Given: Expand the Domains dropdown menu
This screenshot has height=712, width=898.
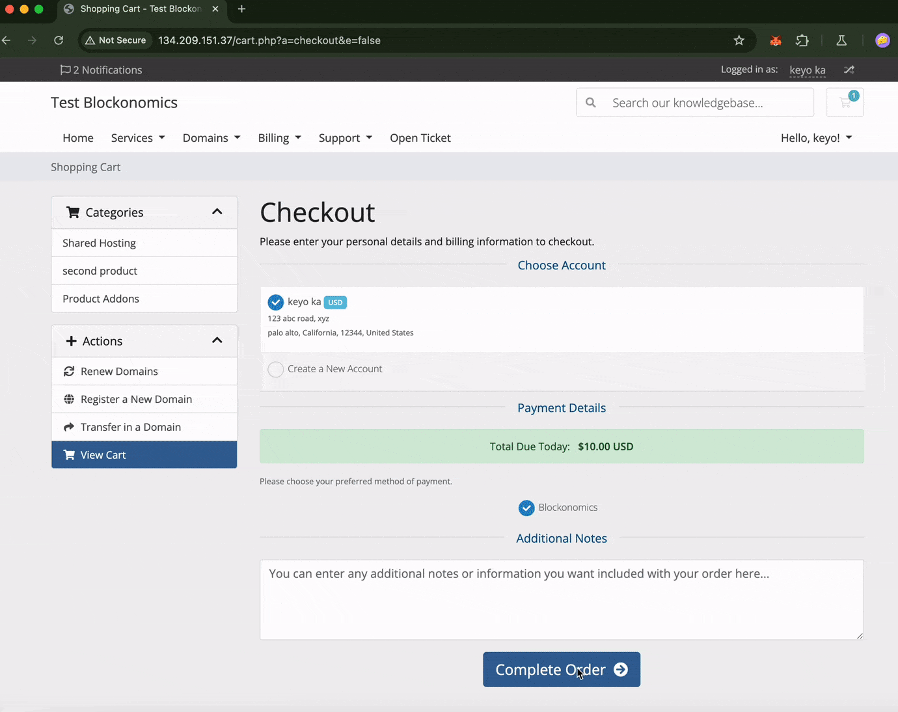Looking at the screenshot, I should 211,138.
